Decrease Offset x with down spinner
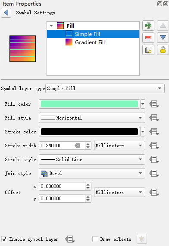169x246 pixels. click(88, 188)
